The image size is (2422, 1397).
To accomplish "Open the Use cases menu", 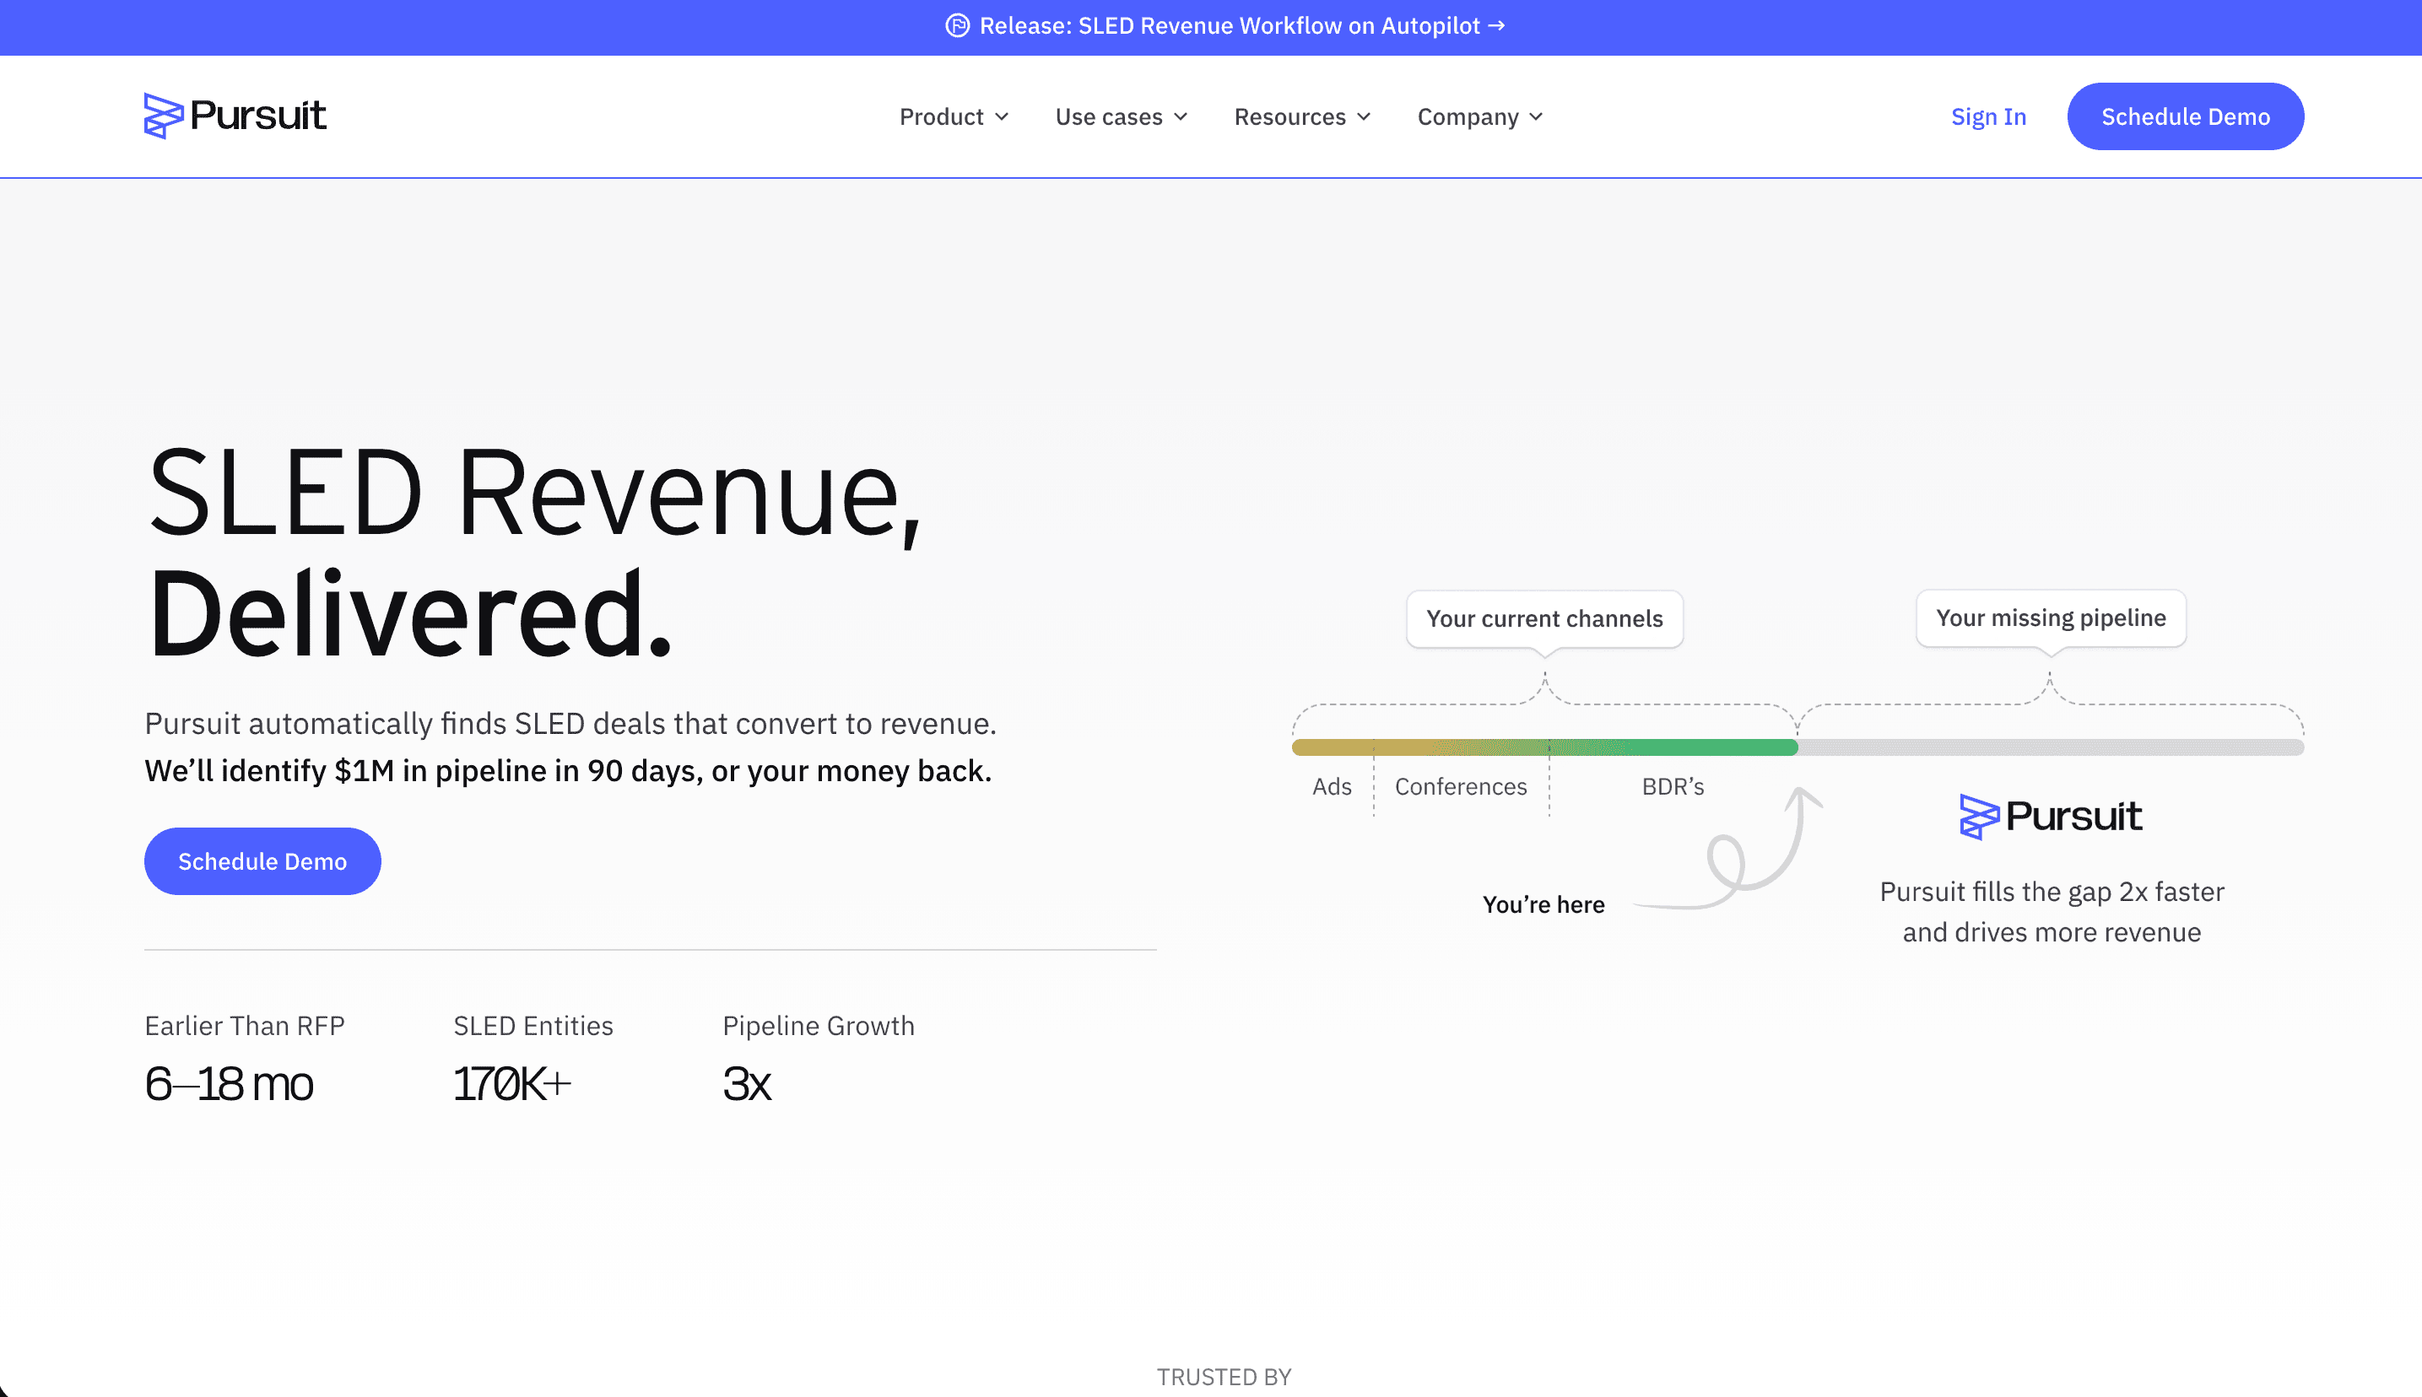I will pos(1121,116).
